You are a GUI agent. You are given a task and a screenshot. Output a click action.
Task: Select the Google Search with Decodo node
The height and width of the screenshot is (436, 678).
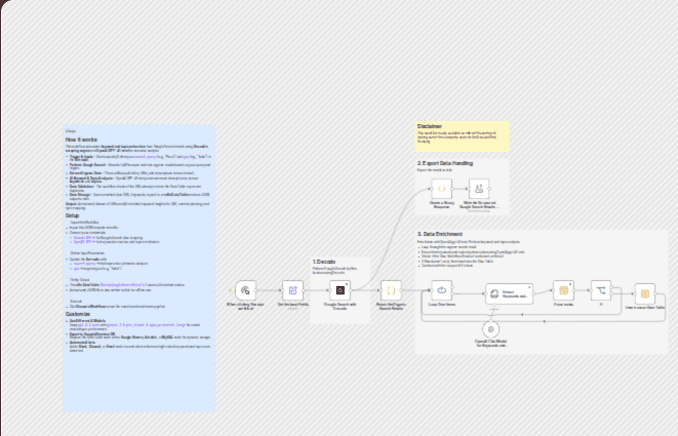click(x=340, y=290)
